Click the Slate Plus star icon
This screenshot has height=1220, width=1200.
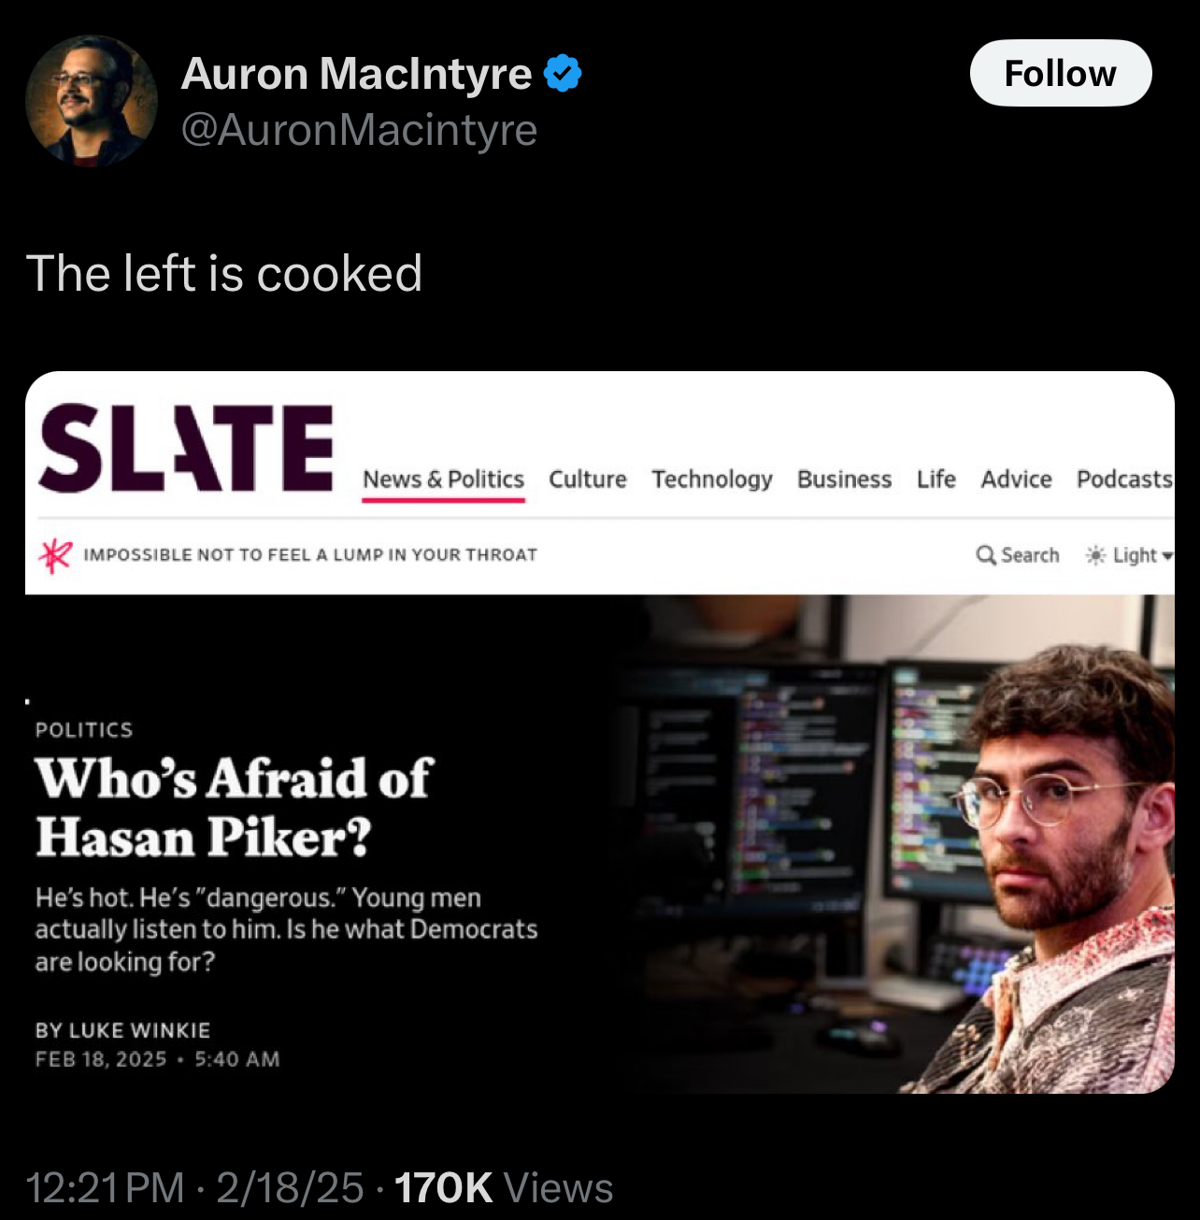pos(55,555)
